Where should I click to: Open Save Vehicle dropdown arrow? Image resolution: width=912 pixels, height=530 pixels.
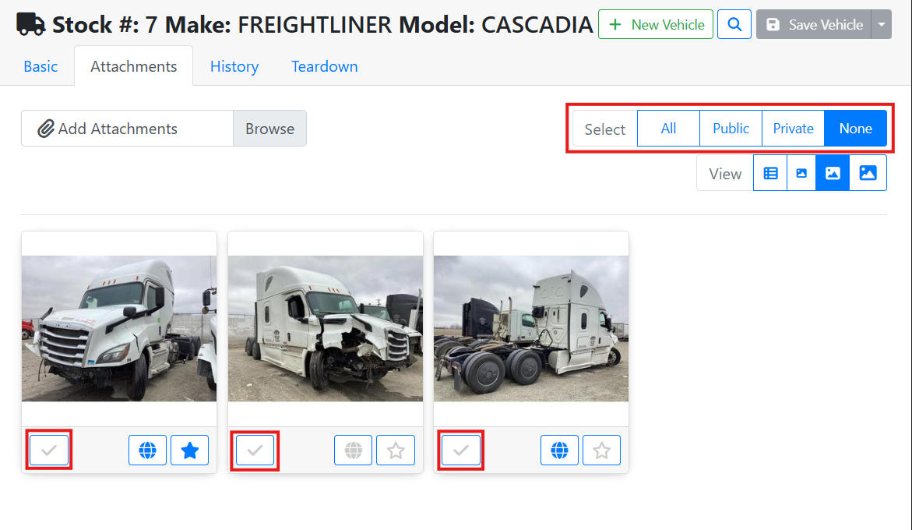(881, 24)
